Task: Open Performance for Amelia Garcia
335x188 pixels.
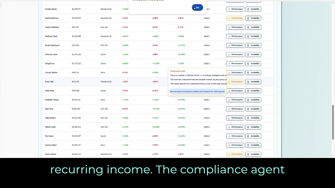Action: 235,9
